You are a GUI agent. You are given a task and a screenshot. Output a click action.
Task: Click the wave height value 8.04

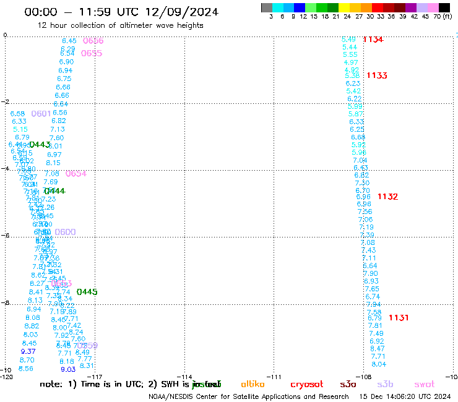pos(379,364)
